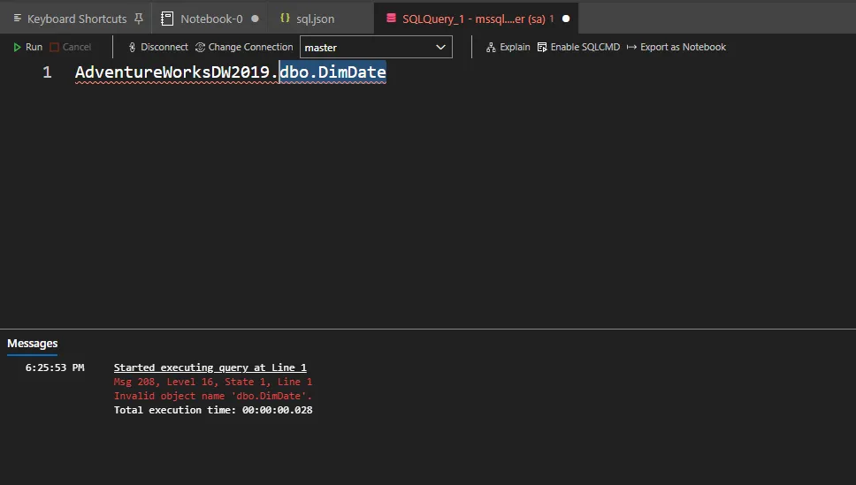This screenshot has height=485, width=856.
Task: Run the query with the Run button
Action: 27,47
